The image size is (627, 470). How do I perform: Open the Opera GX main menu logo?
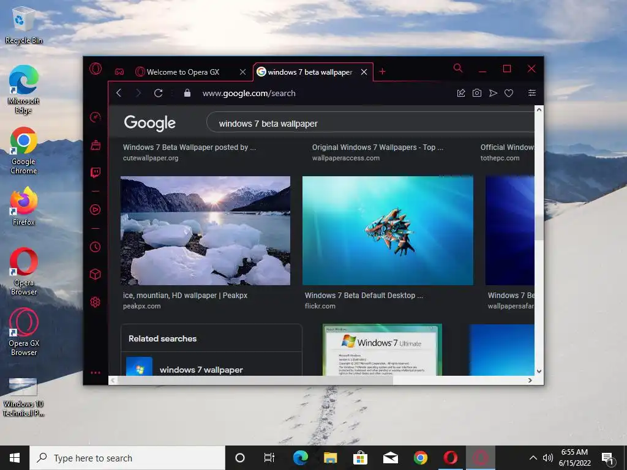pos(95,69)
